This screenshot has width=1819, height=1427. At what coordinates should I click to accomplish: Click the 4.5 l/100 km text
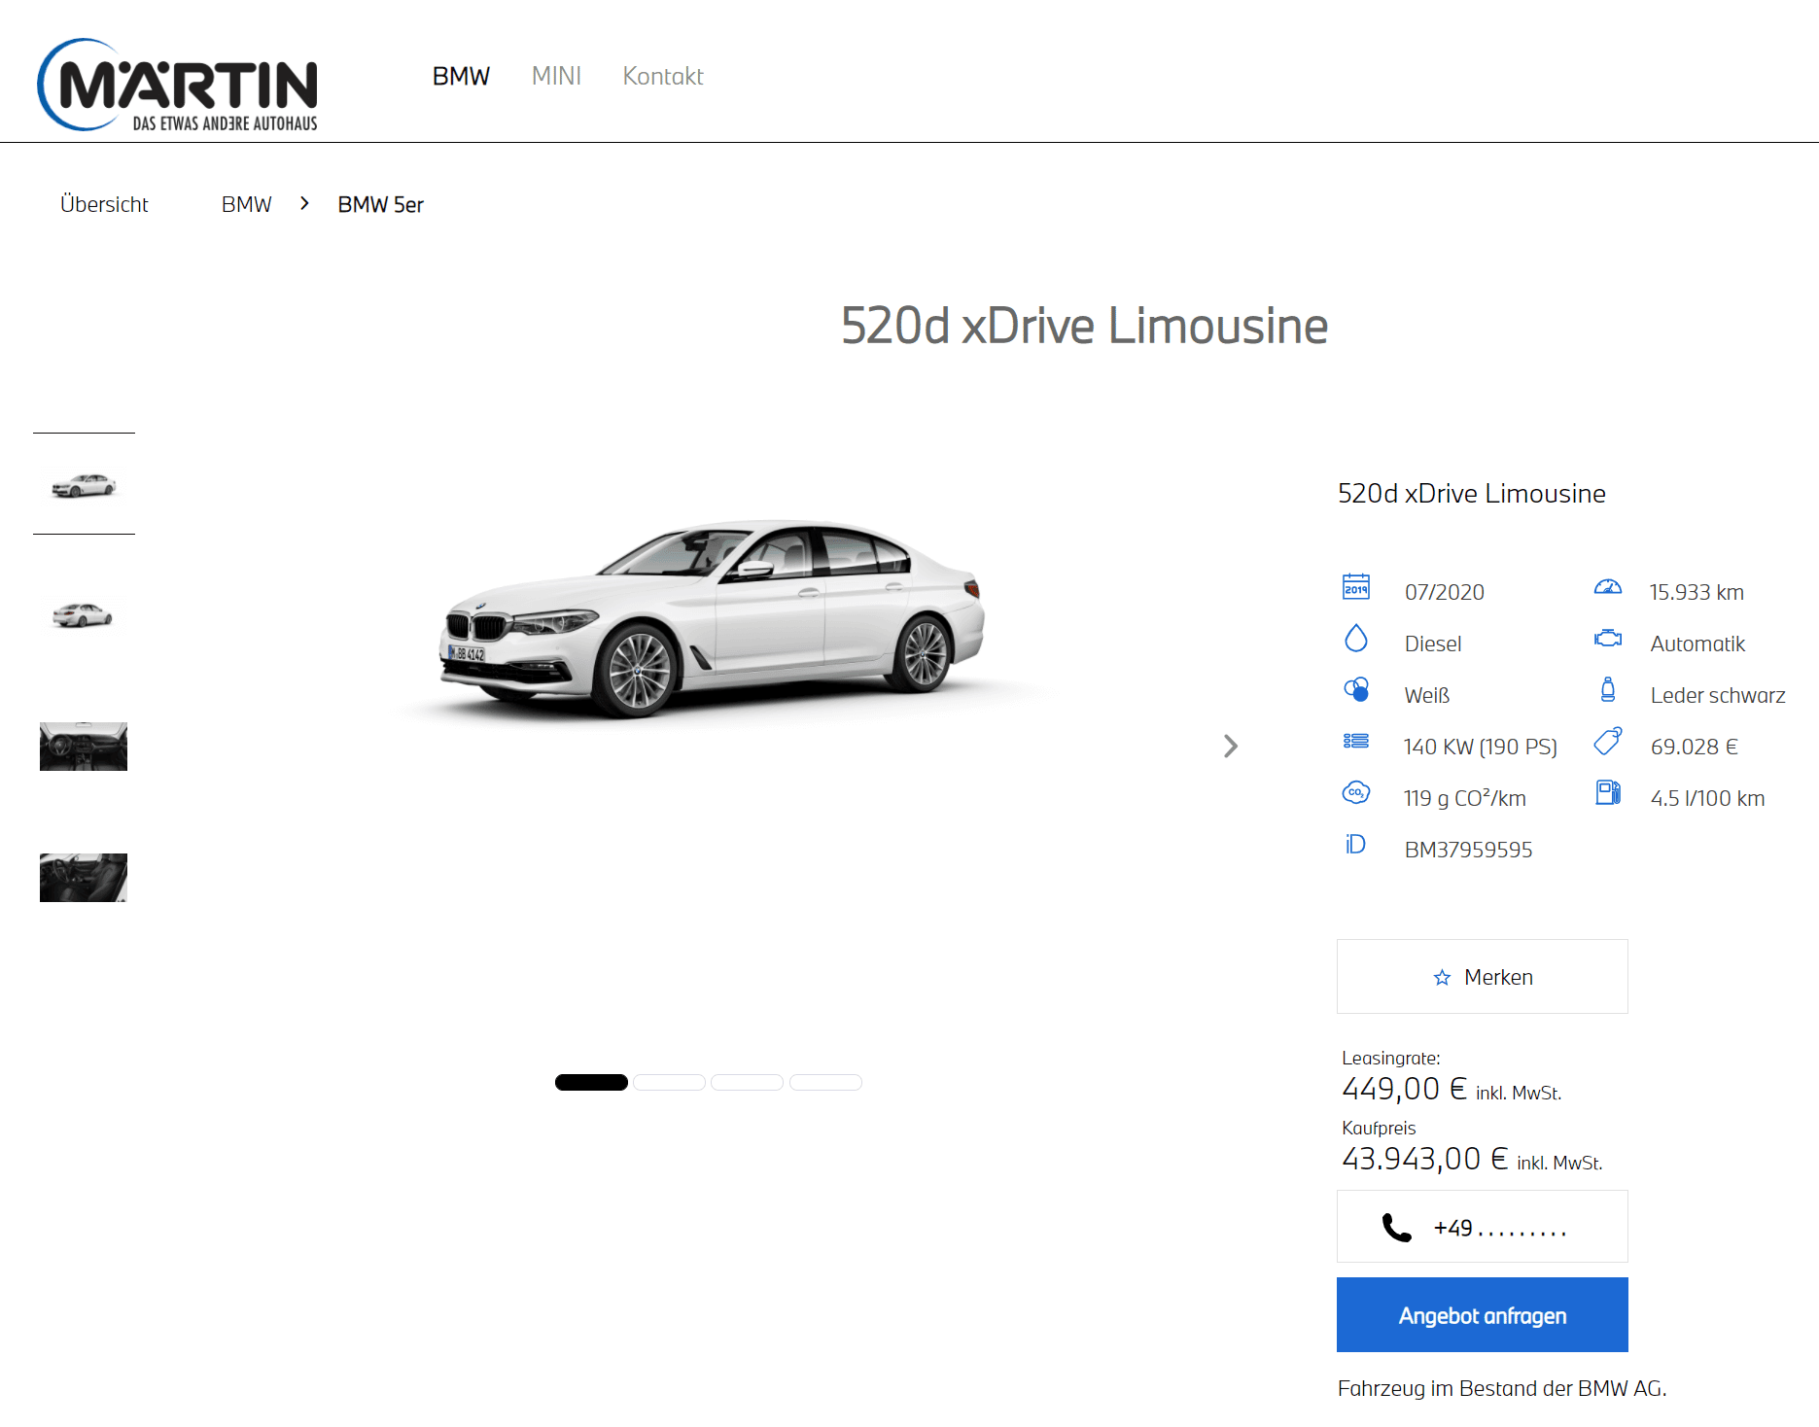point(1708,798)
